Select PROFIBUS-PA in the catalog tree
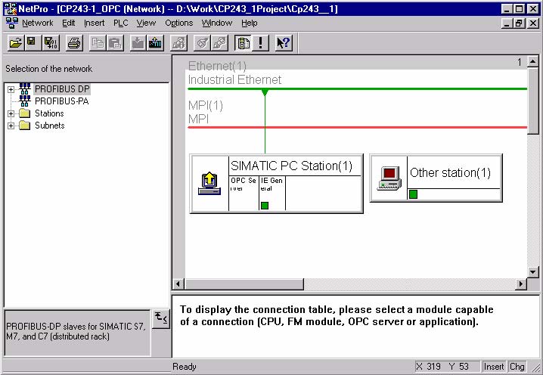 [62, 101]
